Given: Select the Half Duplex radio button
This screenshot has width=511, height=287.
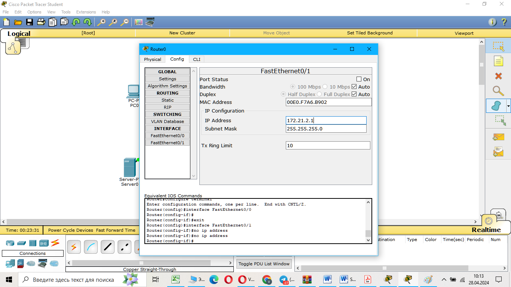Looking at the screenshot, I should (283, 94).
